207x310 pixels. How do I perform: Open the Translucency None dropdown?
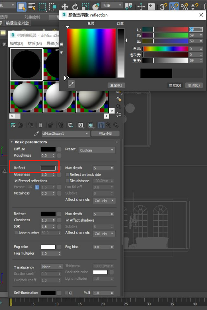(52, 267)
